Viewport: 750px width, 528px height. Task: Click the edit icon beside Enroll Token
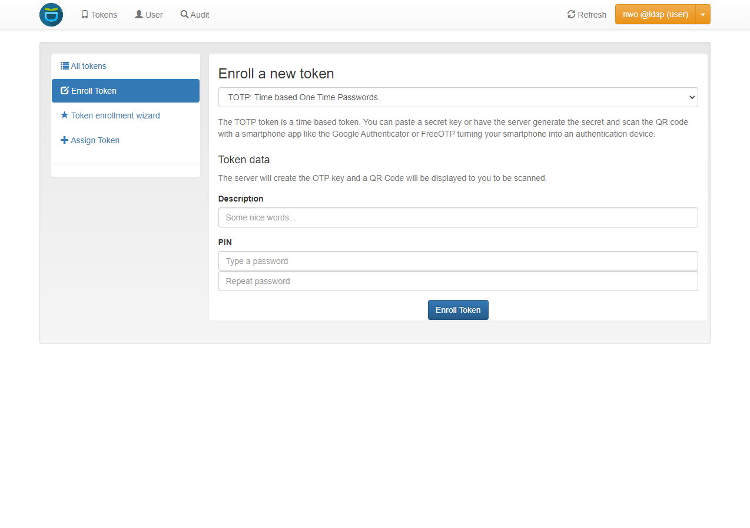tap(65, 91)
